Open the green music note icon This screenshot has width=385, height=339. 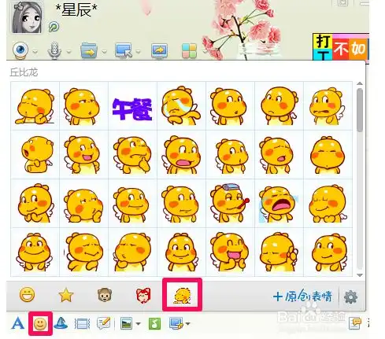pyautogui.click(x=154, y=323)
